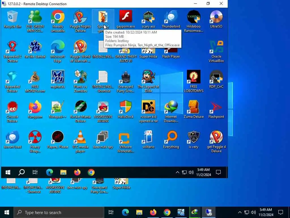This screenshot has height=218, width=290.
Task: Launch Firefox from the remote desktop taskbar
Action: [x=77, y=172]
